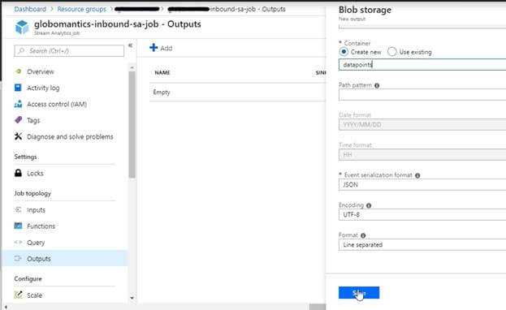The height and width of the screenshot is (310, 506).
Task: Click the Path pattern info icon
Action: 377,85
